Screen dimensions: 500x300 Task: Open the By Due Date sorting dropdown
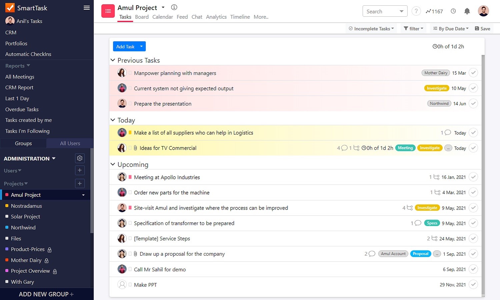[450, 28]
